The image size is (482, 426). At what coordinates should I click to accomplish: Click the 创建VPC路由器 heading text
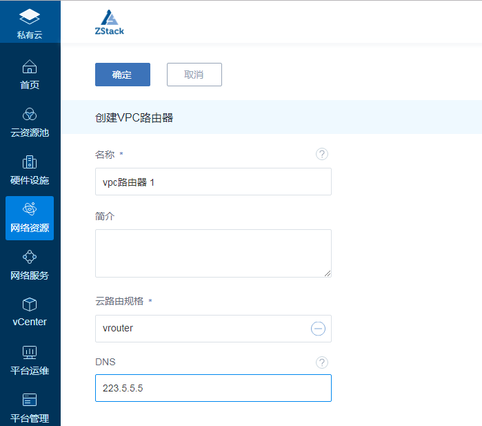134,117
